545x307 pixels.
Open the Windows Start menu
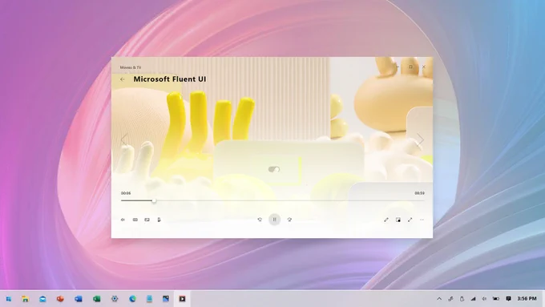(9, 299)
